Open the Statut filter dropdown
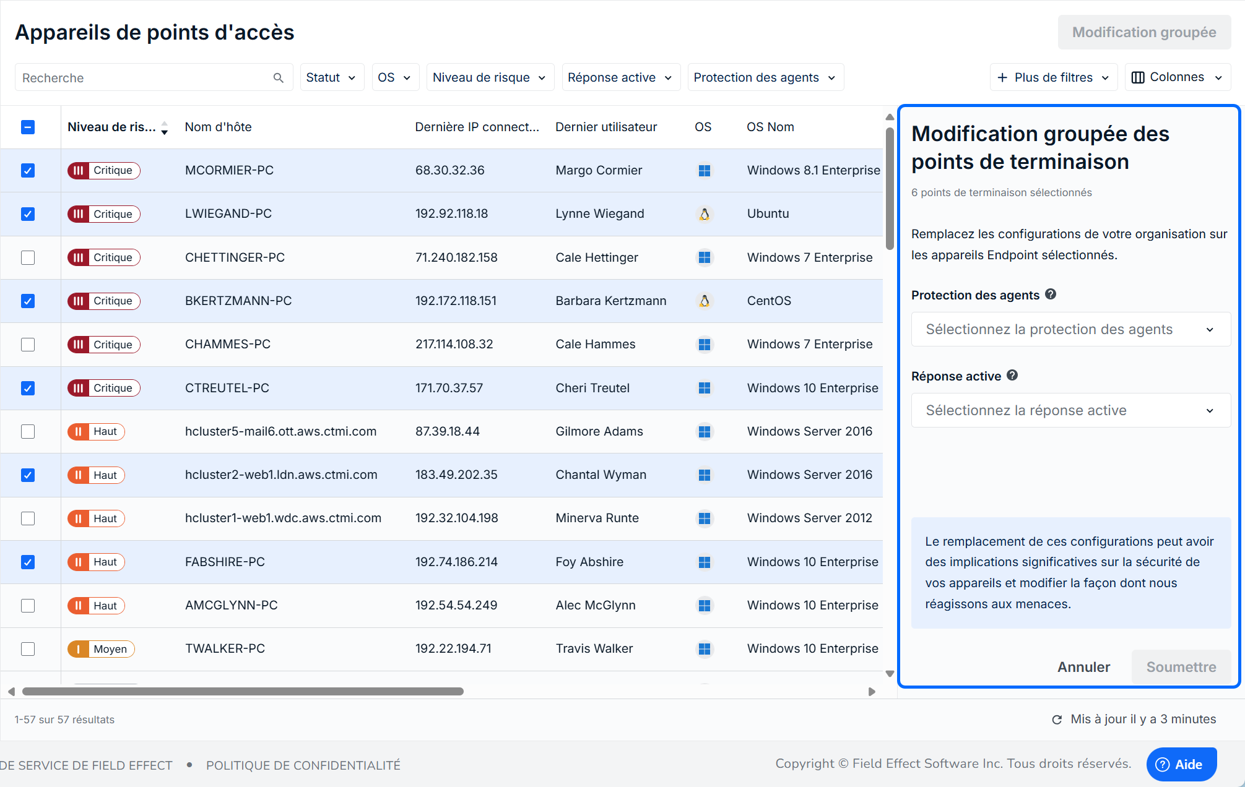The image size is (1245, 787). click(331, 77)
